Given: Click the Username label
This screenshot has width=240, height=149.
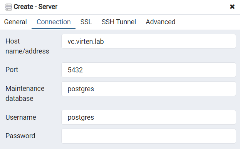Looking at the screenshot, I should pyautogui.click(x=21, y=117).
